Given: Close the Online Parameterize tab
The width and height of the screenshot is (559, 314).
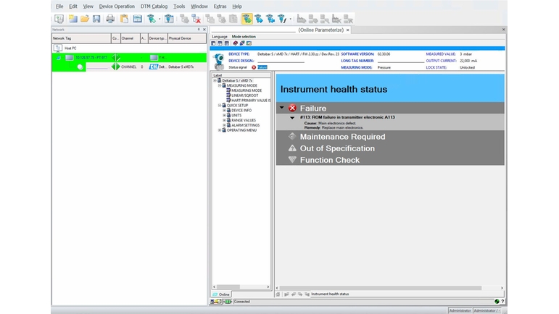Looking at the screenshot, I should (348, 30).
